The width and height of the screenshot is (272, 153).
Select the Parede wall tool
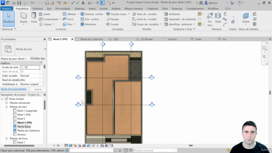pos(24,18)
